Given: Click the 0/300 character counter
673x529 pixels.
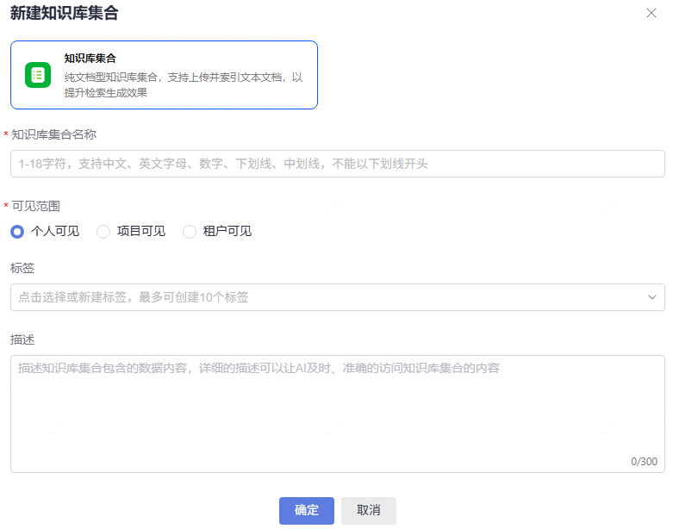Looking at the screenshot, I should point(644,462).
